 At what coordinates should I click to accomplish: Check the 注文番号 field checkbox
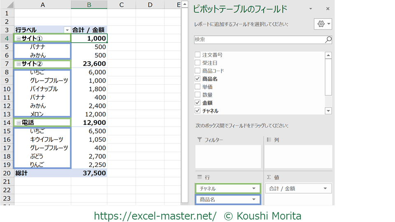197,55
